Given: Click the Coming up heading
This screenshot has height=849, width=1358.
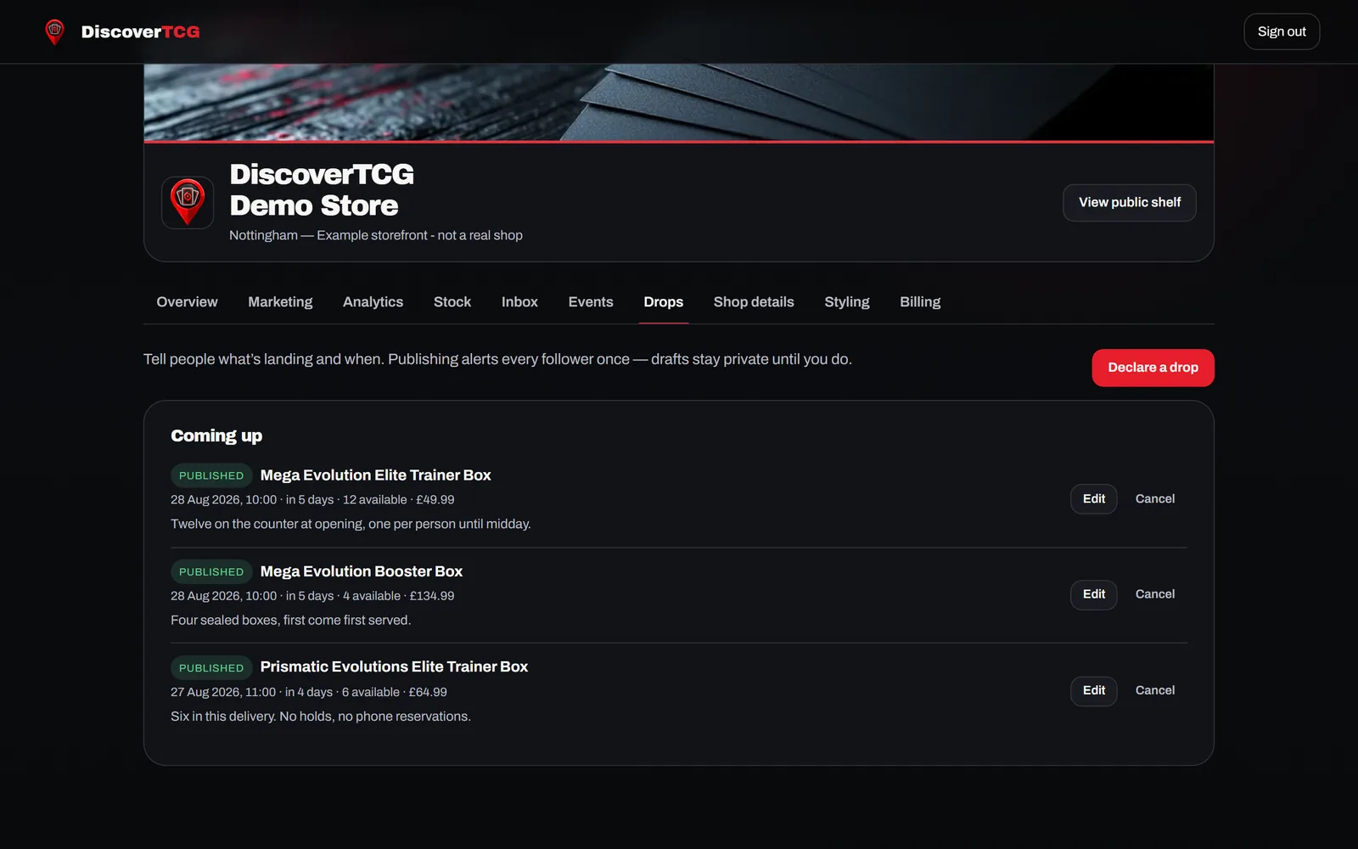Looking at the screenshot, I should coord(216,436).
